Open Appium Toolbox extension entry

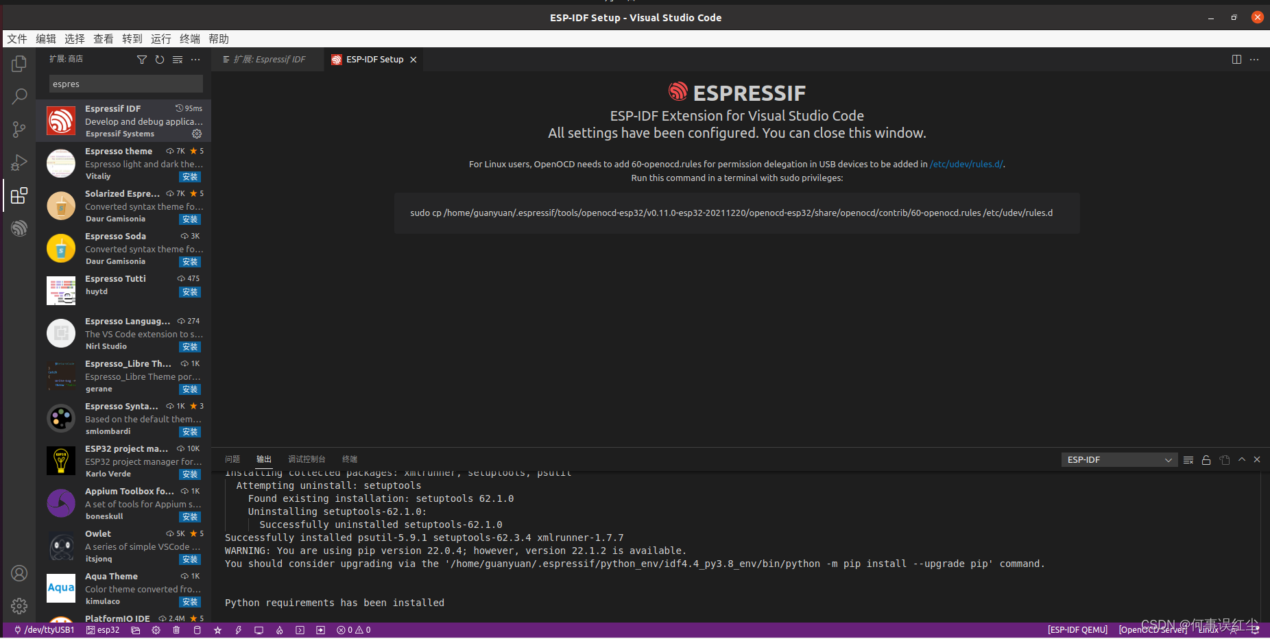[x=123, y=503]
